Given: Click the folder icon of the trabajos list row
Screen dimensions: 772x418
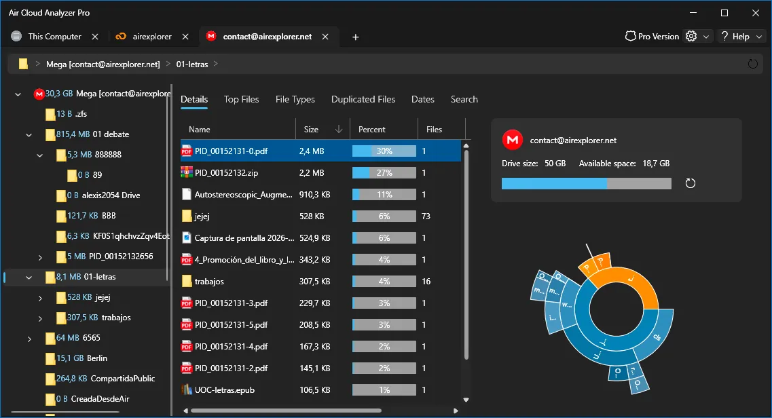Looking at the screenshot, I should pyautogui.click(x=187, y=282).
